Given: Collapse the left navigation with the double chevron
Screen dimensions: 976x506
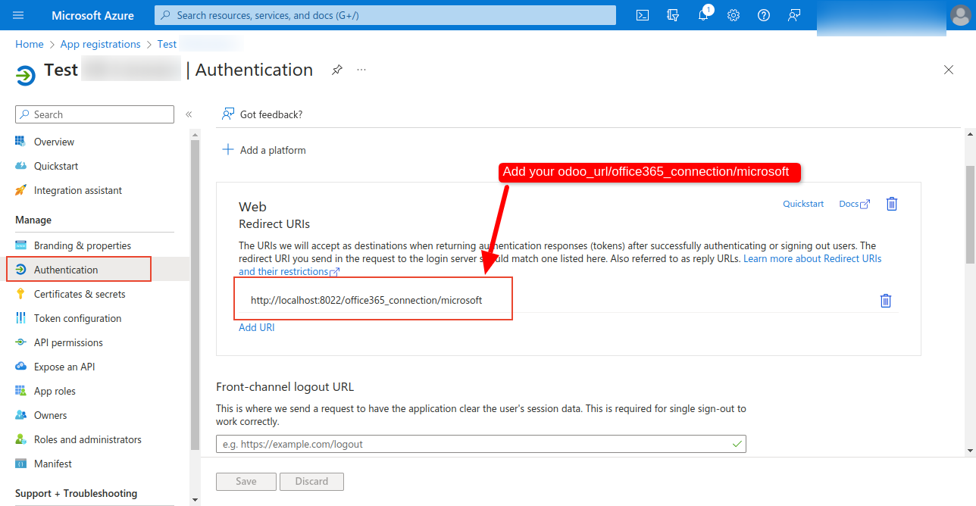Looking at the screenshot, I should coord(189,114).
